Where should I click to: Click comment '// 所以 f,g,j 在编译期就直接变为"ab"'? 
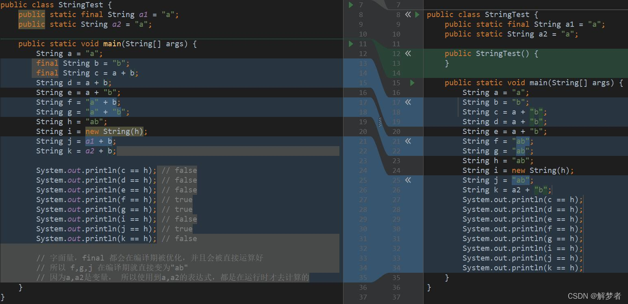pos(112,268)
